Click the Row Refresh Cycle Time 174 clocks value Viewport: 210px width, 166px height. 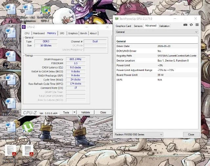[76, 83]
